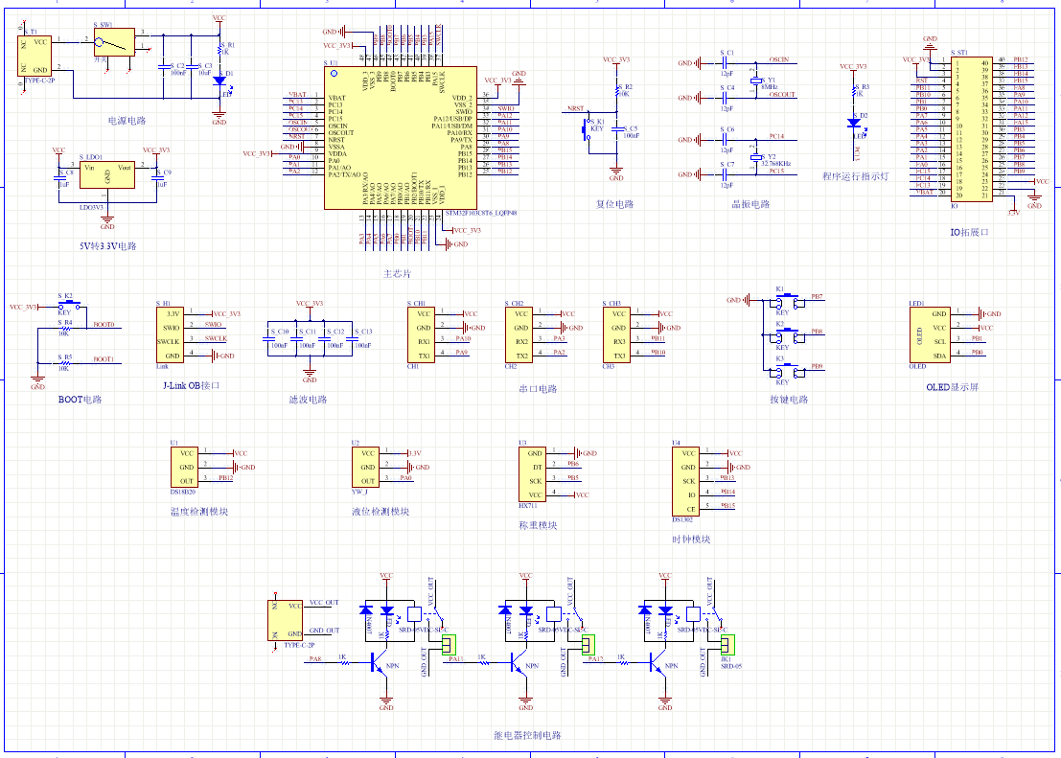Viewport: 1061px width, 758px height.
Task: Click the '液位检测模块' label
Action: 381,511
